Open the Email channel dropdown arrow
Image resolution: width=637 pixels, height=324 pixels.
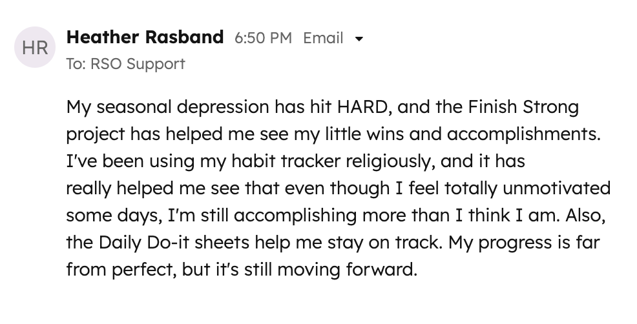pyautogui.click(x=360, y=39)
